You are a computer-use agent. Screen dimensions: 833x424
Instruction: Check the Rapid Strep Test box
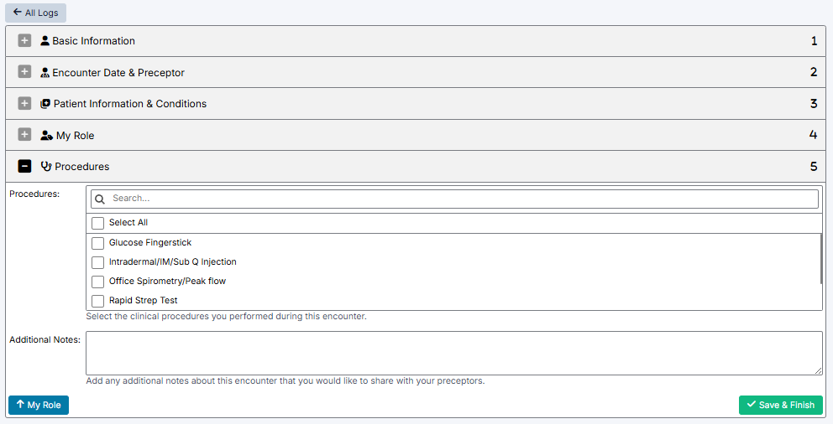98,301
